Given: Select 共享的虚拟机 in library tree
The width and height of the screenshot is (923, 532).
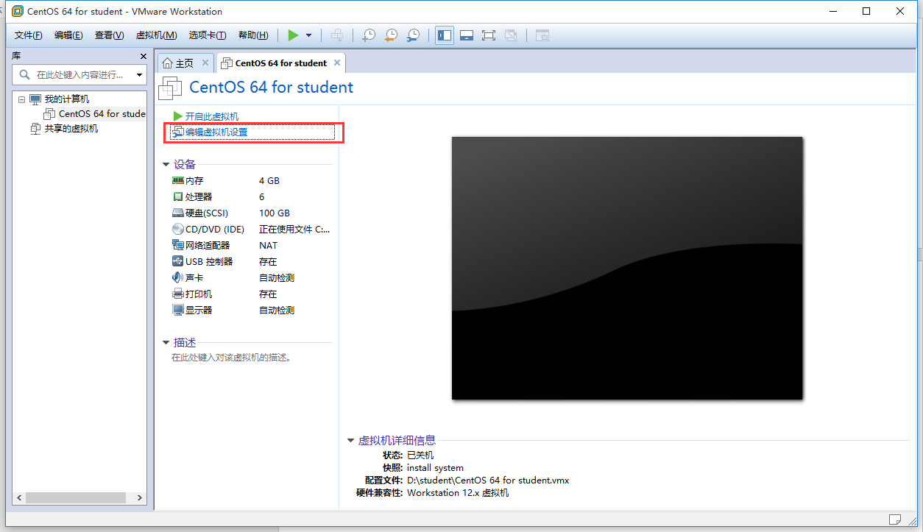Looking at the screenshot, I should coord(71,129).
